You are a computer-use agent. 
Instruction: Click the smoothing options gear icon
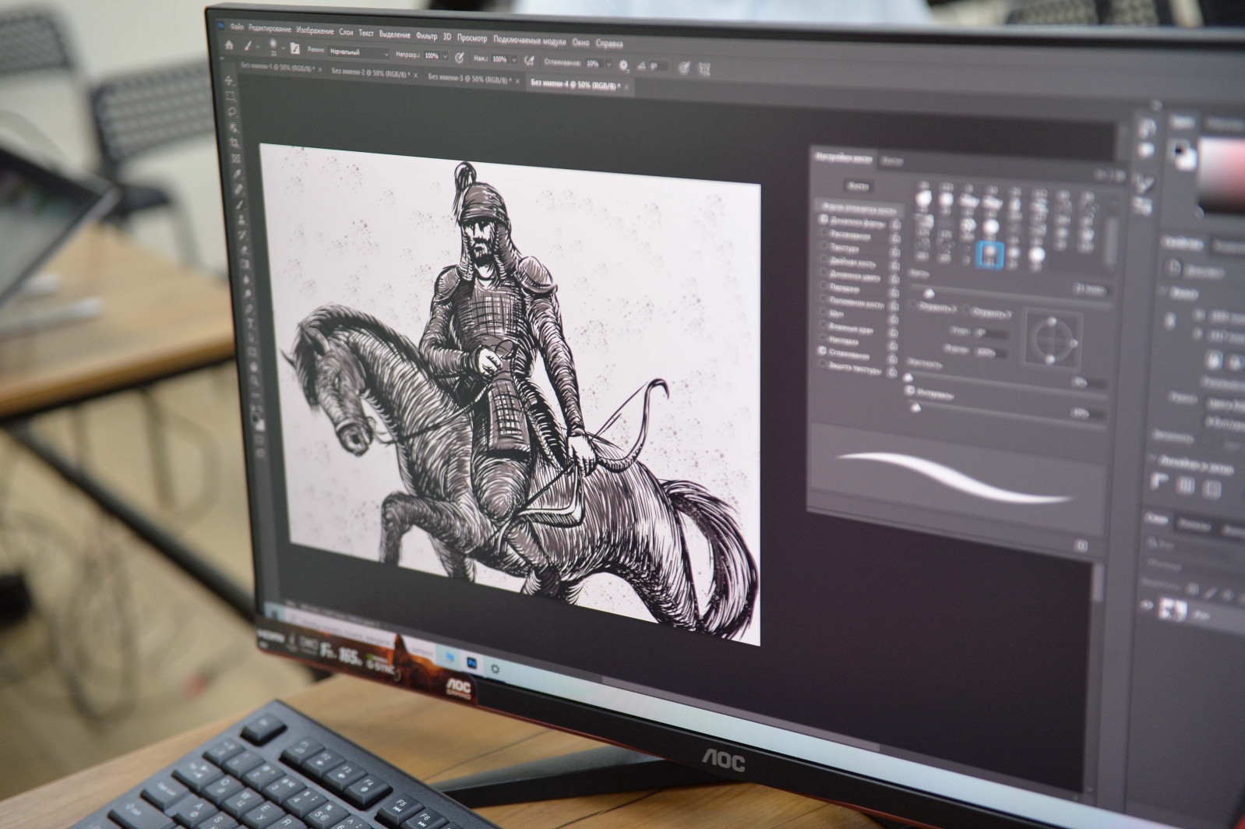point(622,65)
